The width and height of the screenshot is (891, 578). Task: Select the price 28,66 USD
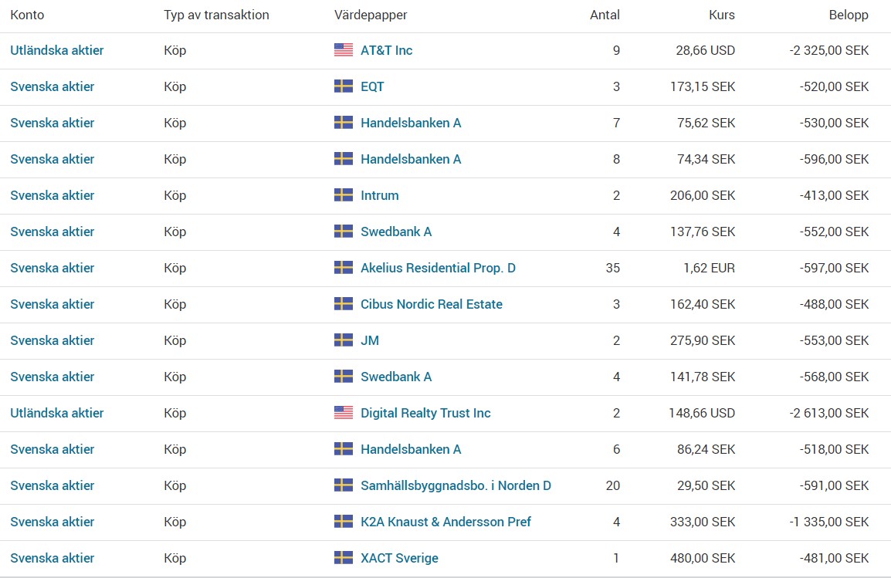pyautogui.click(x=705, y=50)
